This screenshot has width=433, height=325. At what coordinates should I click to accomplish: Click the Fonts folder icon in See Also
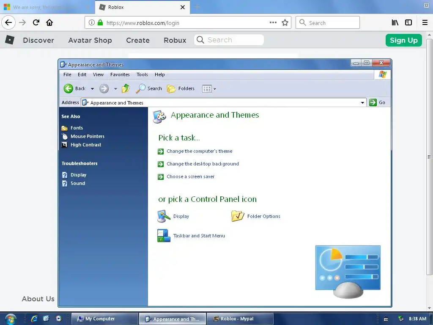coord(64,128)
